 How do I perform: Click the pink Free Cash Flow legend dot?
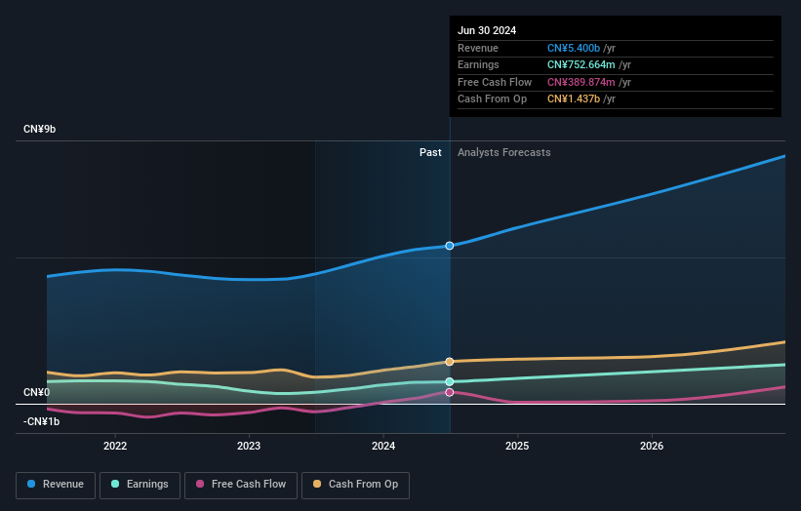[200, 484]
